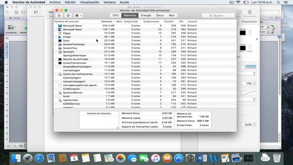
Task: Select the Pages process row
Action: pyautogui.click(x=145, y=33)
